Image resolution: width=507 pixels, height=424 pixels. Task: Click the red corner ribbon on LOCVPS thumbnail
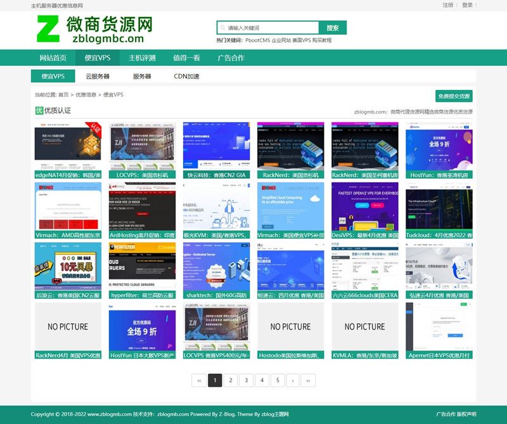click(96, 127)
